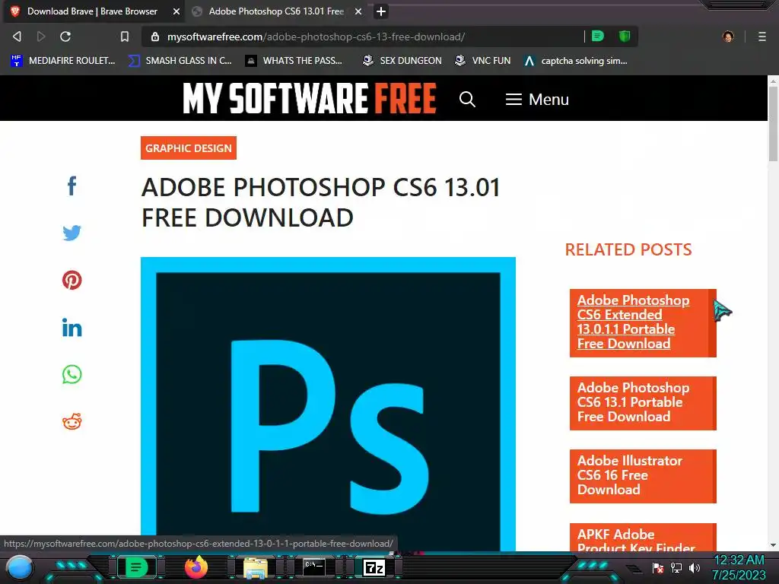Open the green Brave Shields icon
The image size is (779, 584).
(x=625, y=36)
